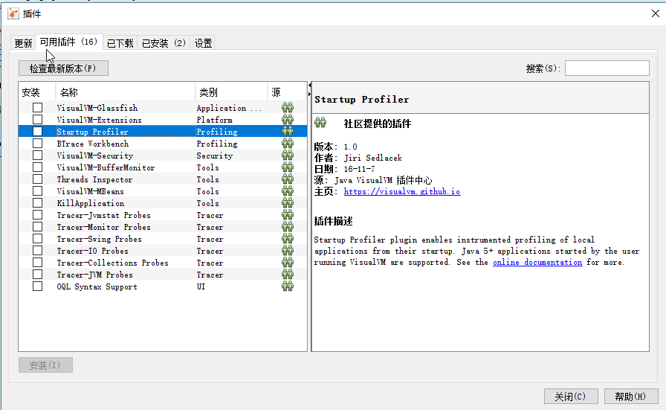Check the install box for Threads Inspector
The height and width of the screenshot is (410, 666).
pos(37,179)
